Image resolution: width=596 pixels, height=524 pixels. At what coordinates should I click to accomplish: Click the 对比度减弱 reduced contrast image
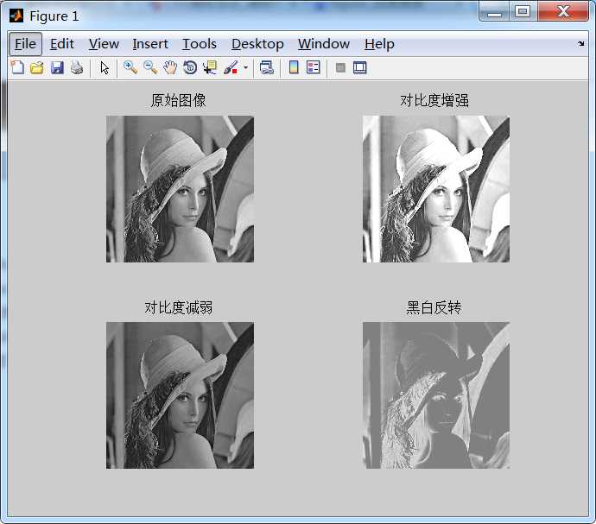point(181,395)
